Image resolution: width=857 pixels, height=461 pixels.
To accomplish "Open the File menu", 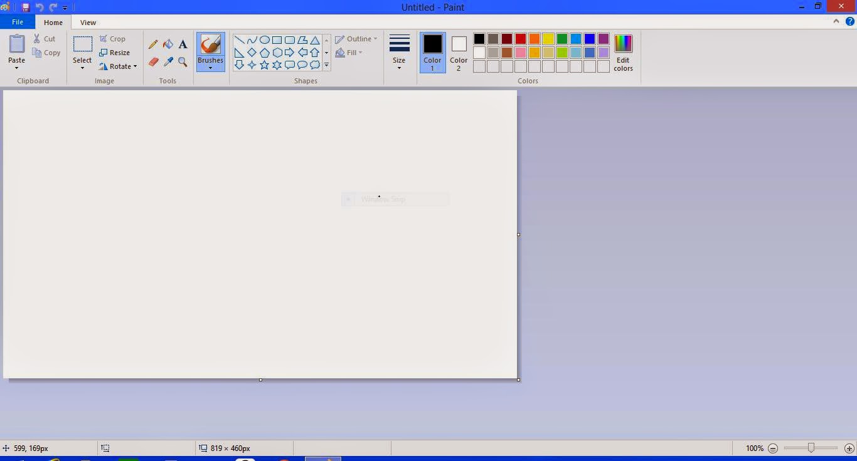I will point(18,22).
